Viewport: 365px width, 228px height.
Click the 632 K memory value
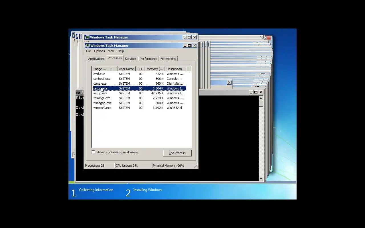click(159, 74)
